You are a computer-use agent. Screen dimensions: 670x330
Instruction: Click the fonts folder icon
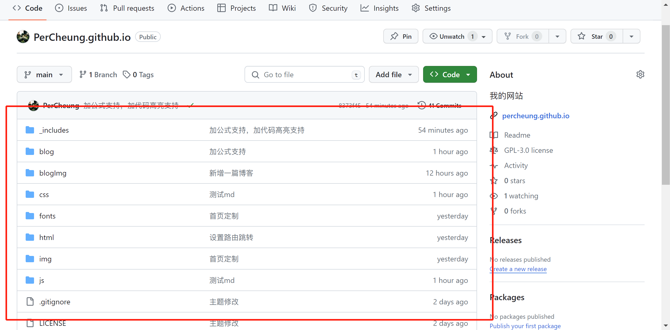(30, 216)
